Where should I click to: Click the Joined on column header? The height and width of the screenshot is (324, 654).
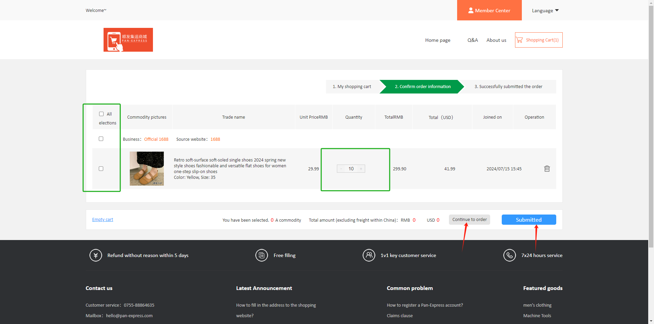point(492,117)
